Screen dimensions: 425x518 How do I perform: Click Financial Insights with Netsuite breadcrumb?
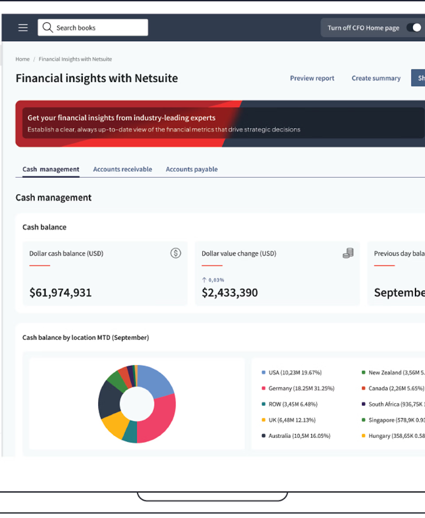click(x=75, y=59)
